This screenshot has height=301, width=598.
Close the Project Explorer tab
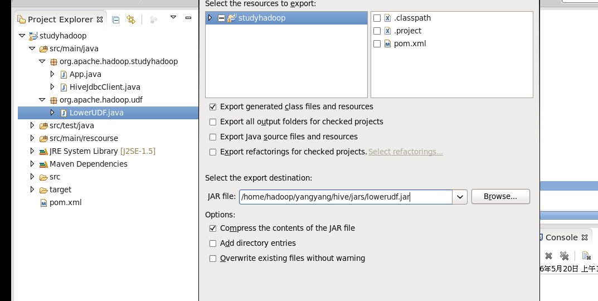point(100,20)
